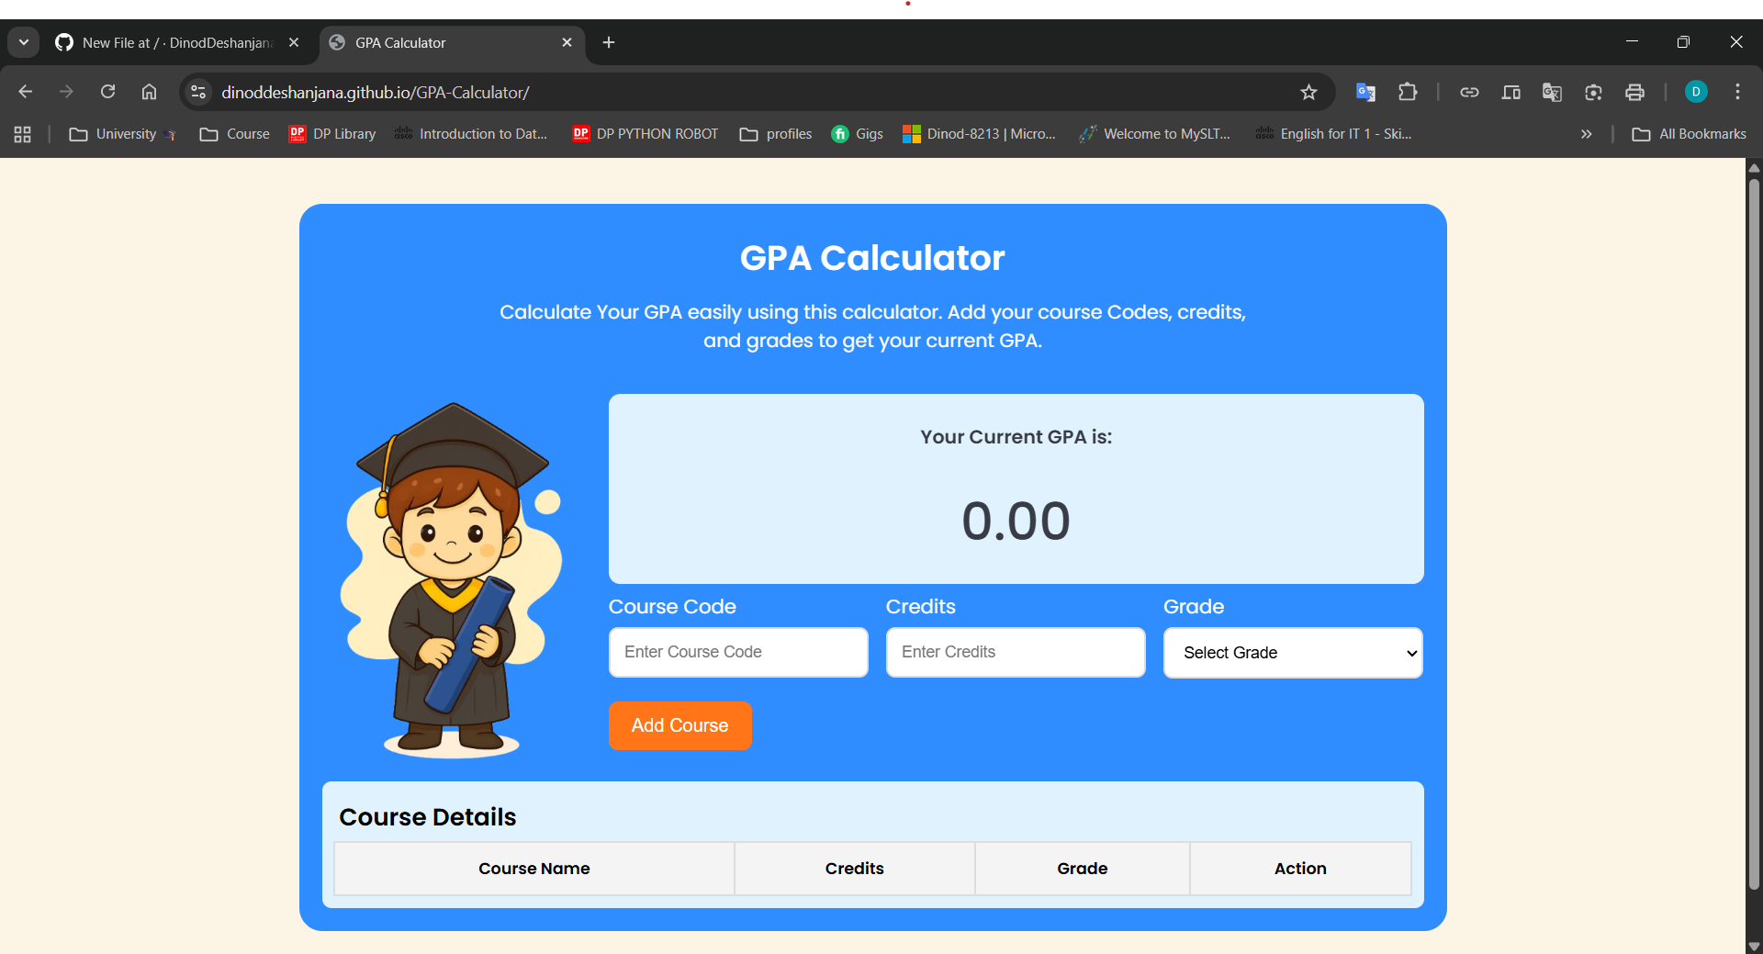Toggle the bookmark star for this page
Image resolution: width=1763 pixels, height=954 pixels.
[1309, 92]
